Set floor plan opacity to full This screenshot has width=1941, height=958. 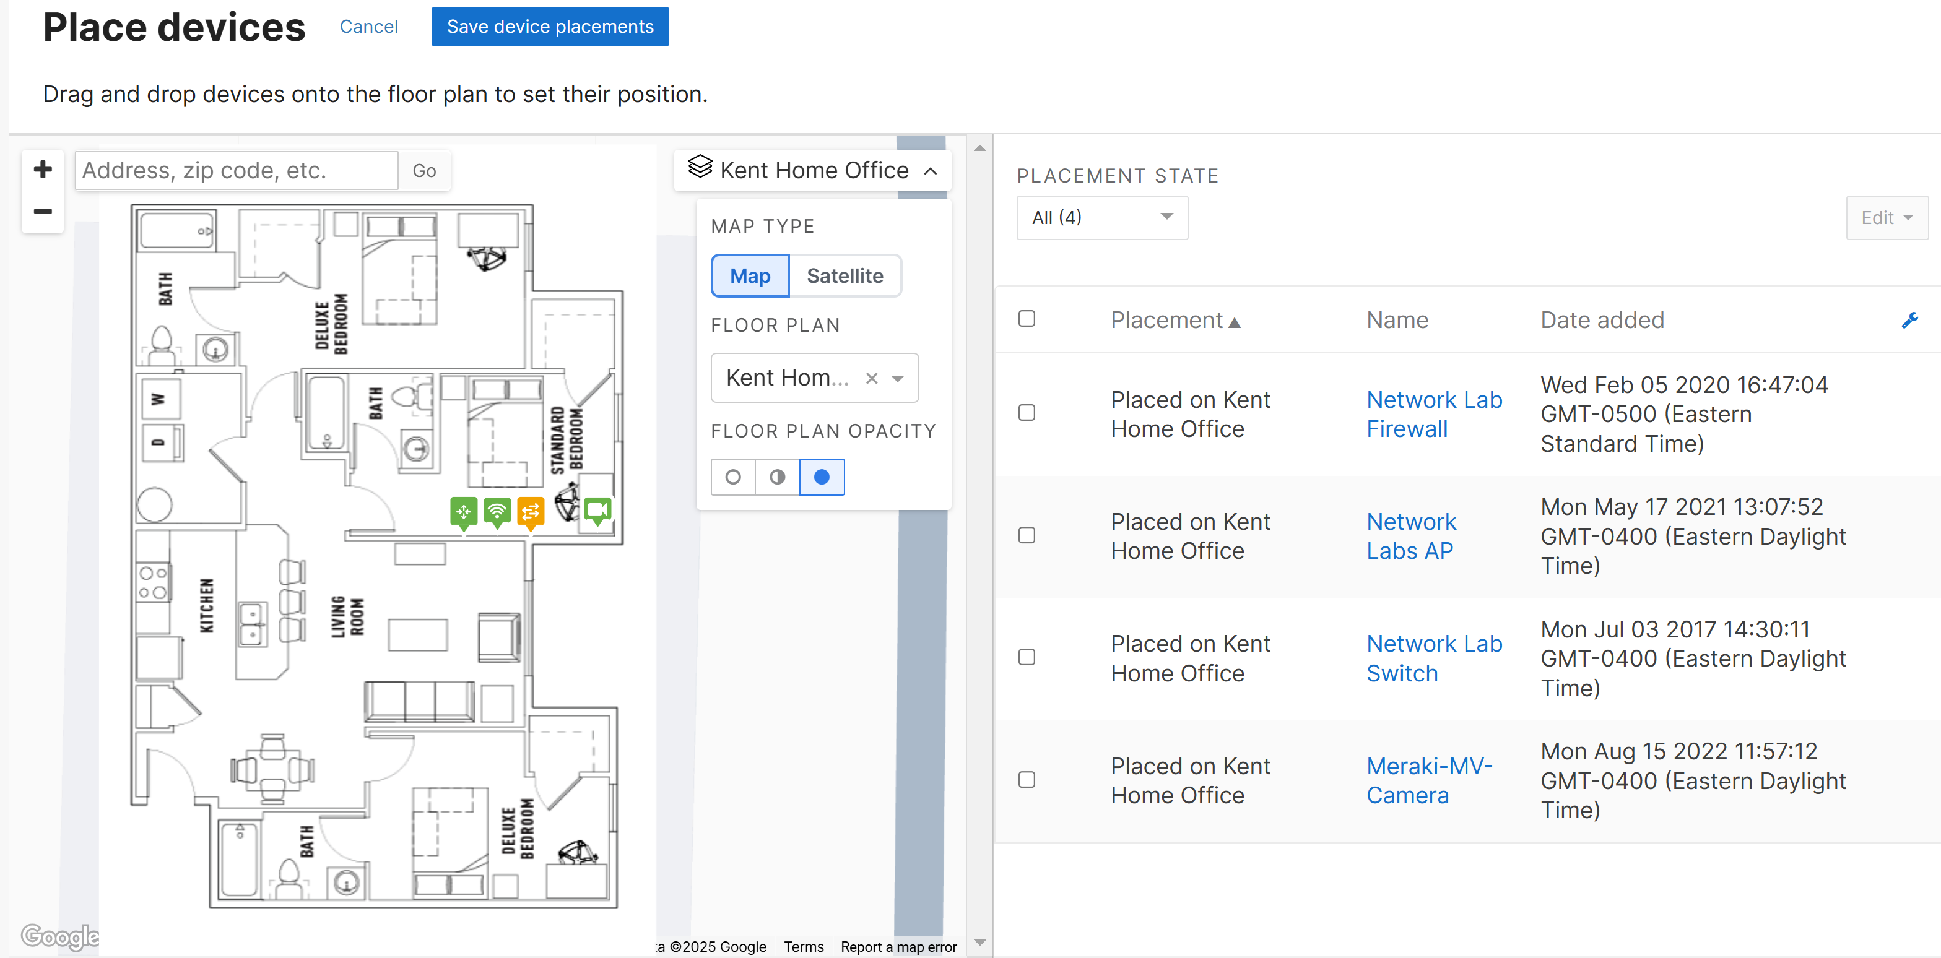tap(822, 477)
